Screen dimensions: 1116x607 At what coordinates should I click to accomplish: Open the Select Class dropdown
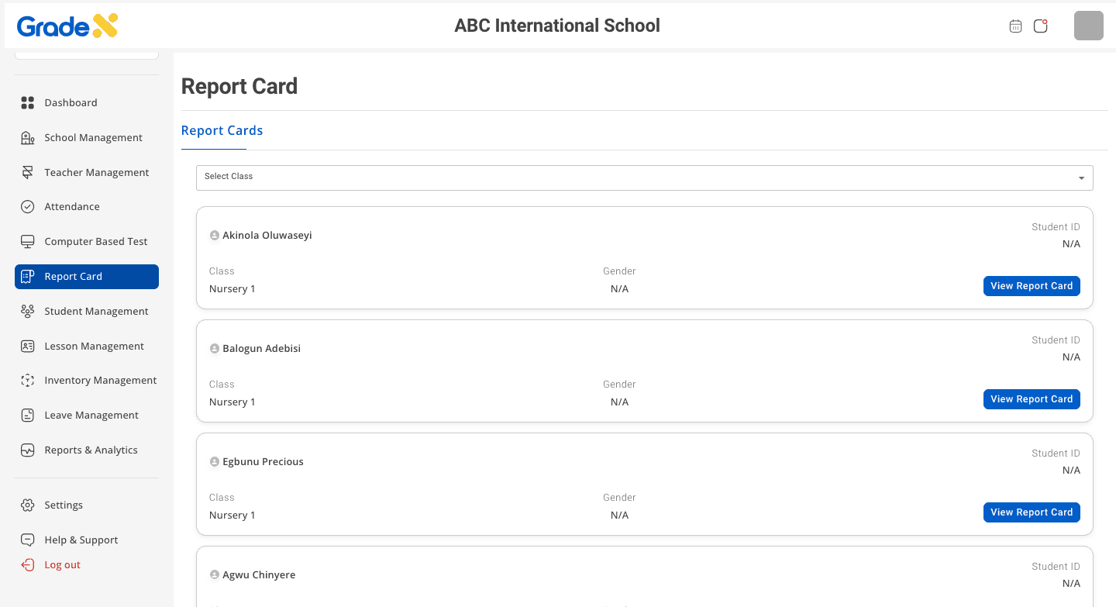tap(643, 178)
